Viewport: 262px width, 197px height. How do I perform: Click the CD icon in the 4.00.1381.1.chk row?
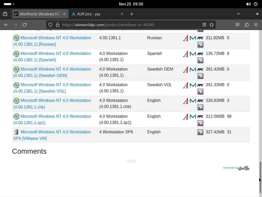pyautogui.click(x=16, y=101)
